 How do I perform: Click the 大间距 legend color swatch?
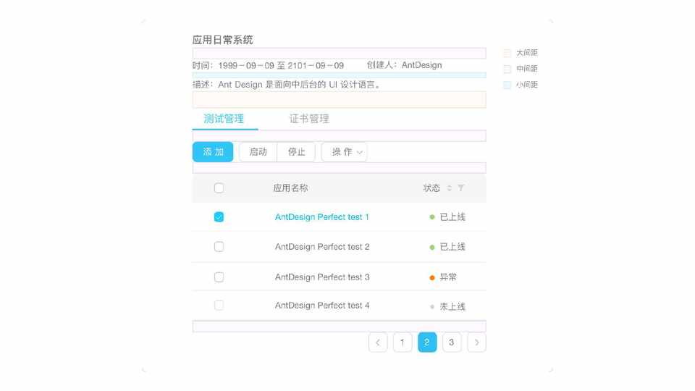click(x=507, y=53)
